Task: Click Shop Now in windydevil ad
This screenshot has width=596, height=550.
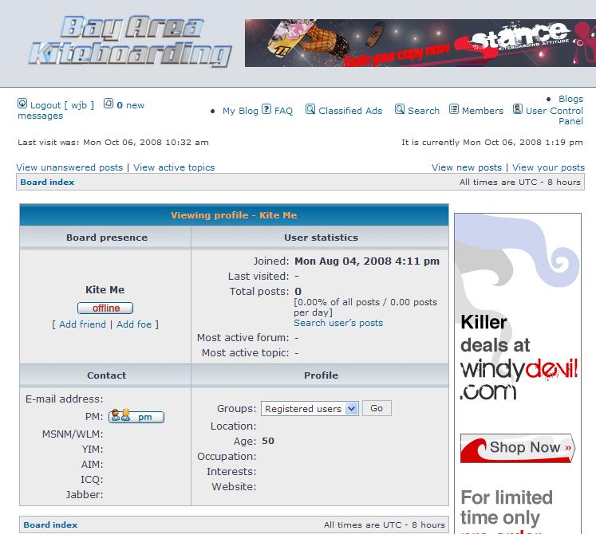Action: pos(517,448)
